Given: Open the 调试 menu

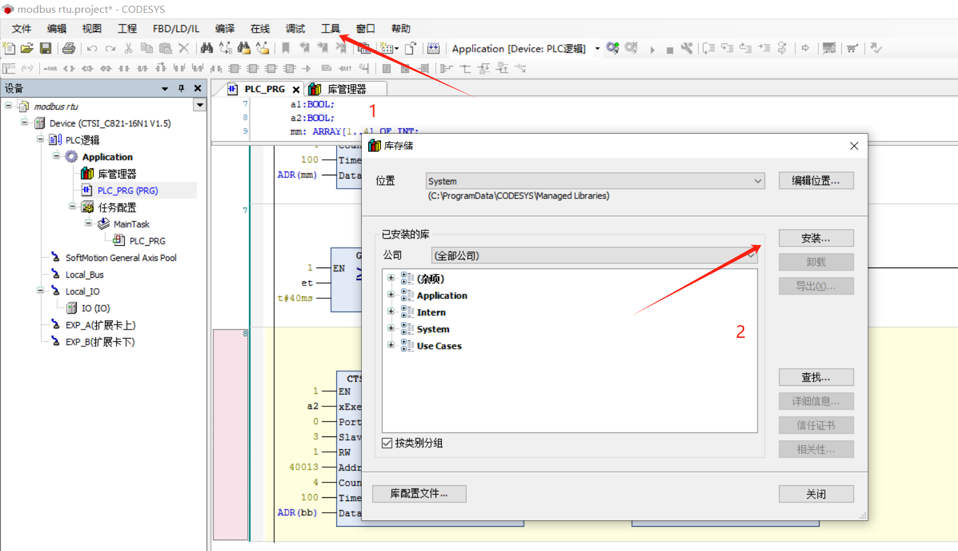Looking at the screenshot, I should 295,29.
